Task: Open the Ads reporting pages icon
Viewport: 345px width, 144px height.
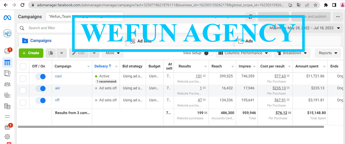Action: (x=7, y=73)
